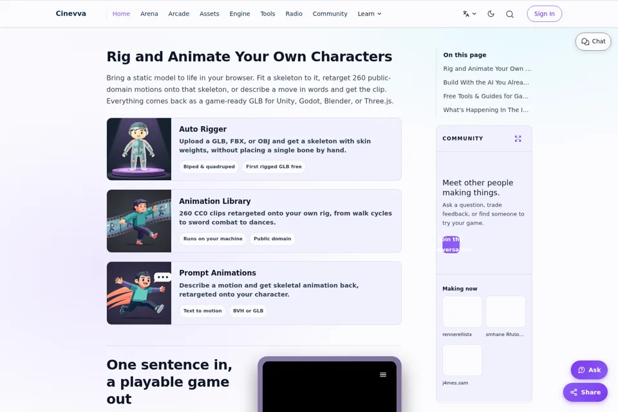618x412 pixels.
Task: Open j4mes.sam's project thumbnail
Action: [x=462, y=360]
